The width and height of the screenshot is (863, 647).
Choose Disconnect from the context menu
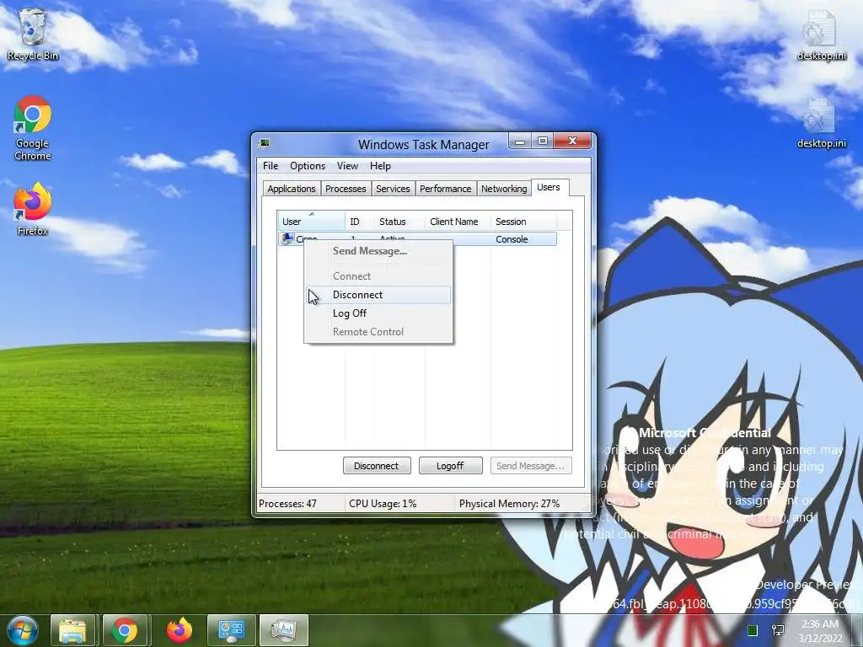coord(378,295)
